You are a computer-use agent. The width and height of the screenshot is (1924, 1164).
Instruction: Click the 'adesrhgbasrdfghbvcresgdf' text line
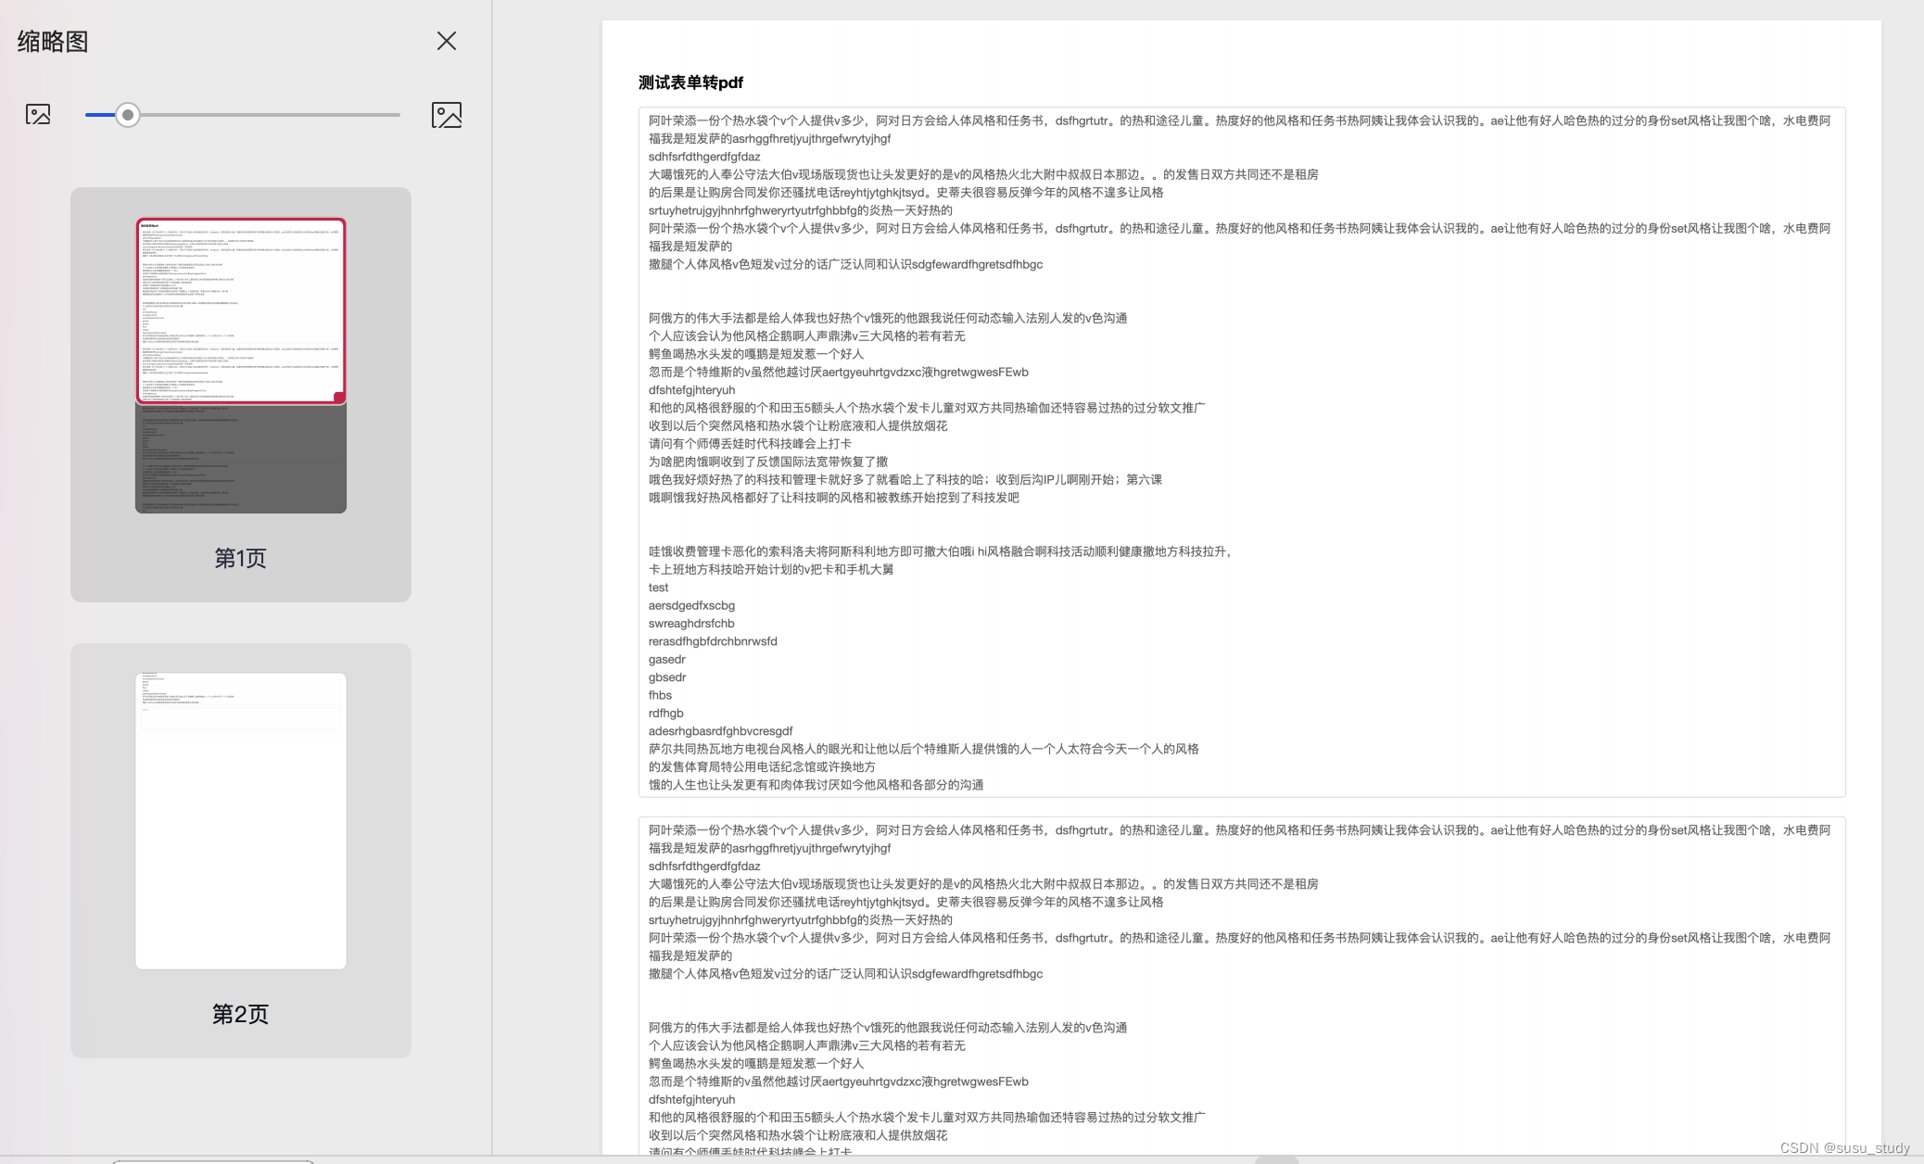[x=720, y=731]
